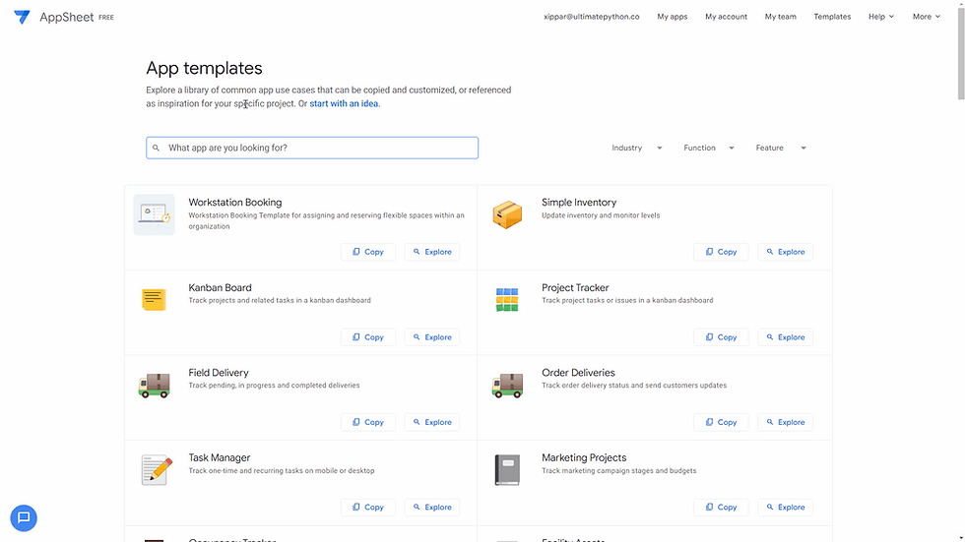The width and height of the screenshot is (965, 542).
Task: Click the Simple Inventory box icon
Action: click(x=507, y=214)
